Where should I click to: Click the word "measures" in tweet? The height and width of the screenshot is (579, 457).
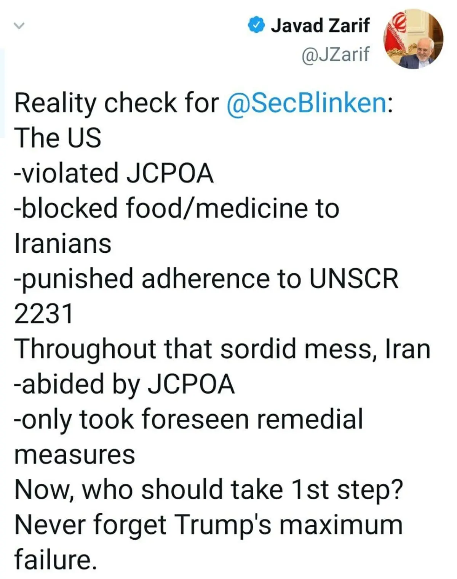click(75, 455)
